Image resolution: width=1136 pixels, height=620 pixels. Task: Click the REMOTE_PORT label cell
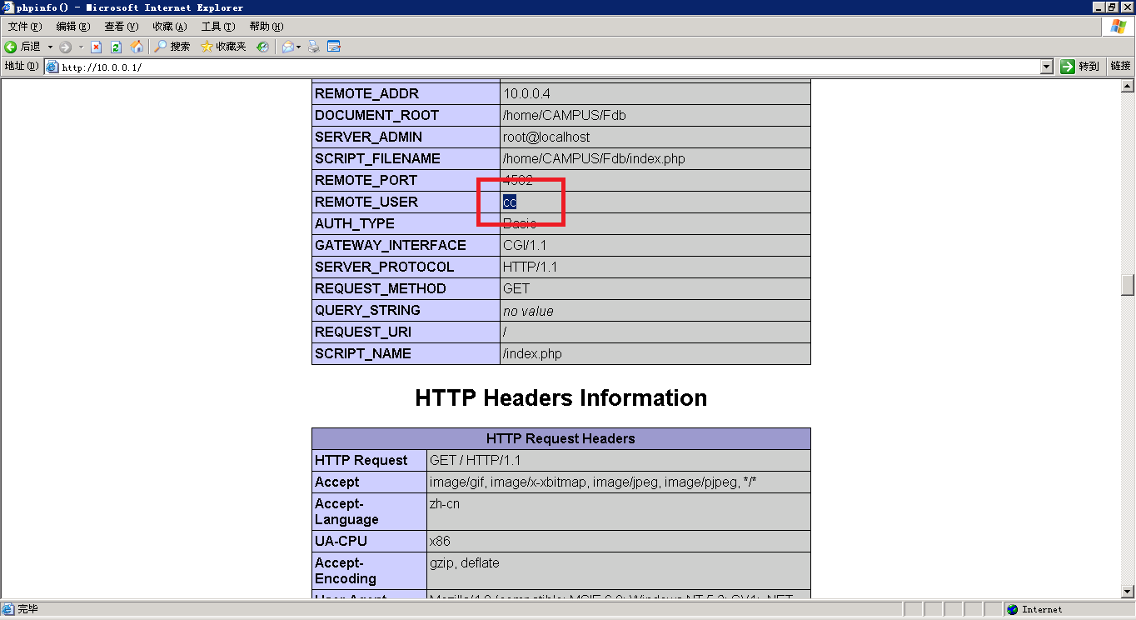tap(406, 180)
